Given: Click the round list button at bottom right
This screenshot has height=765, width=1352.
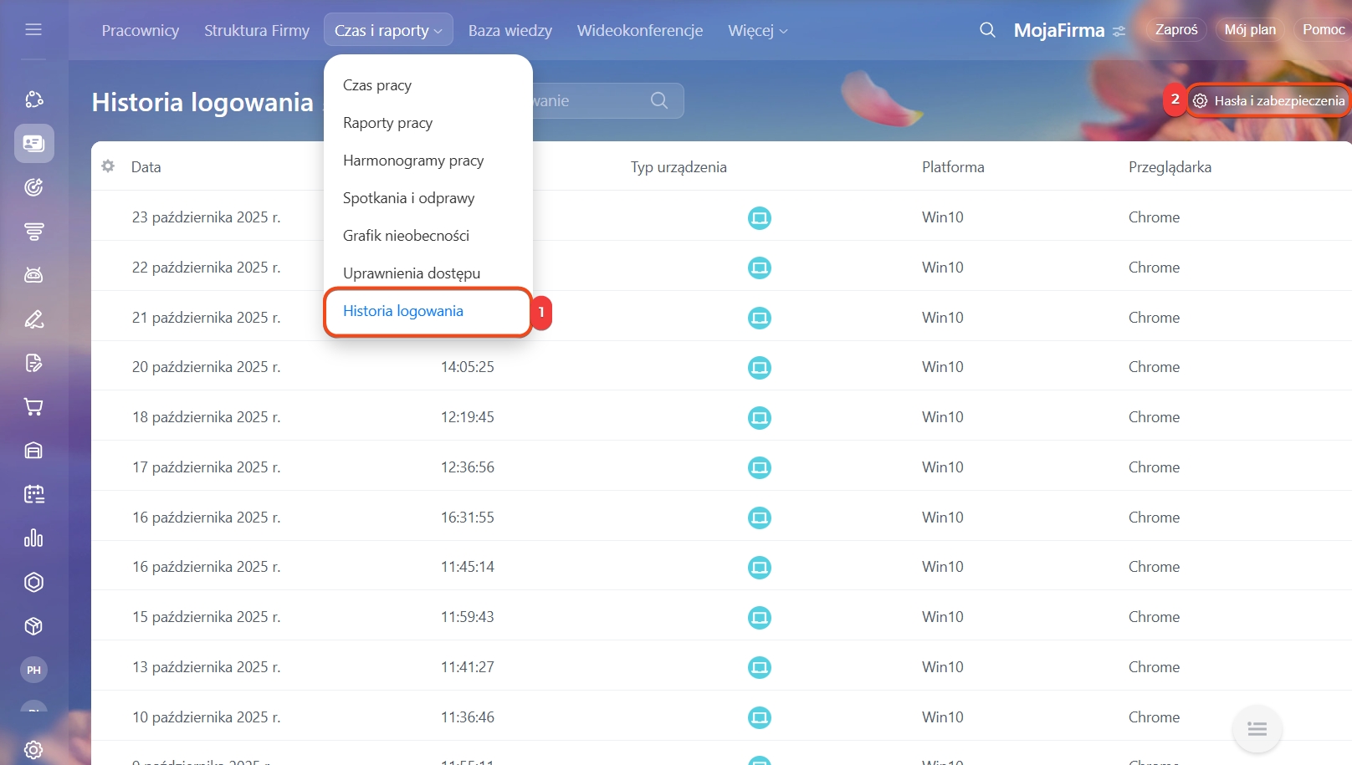Looking at the screenshot, I should click(x=1257, y=729).
